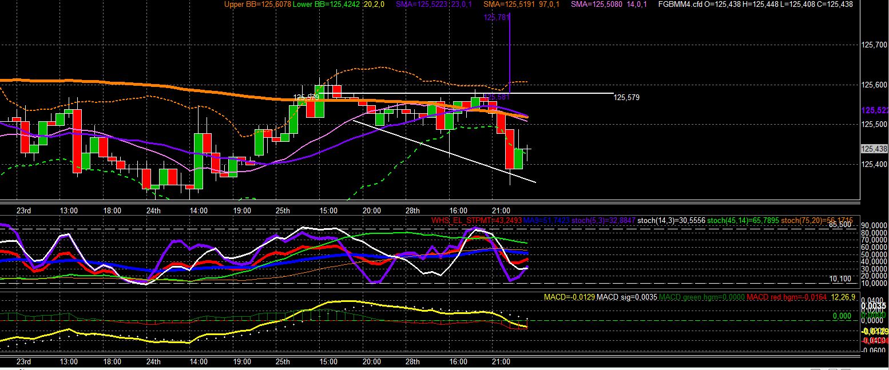Select the MACD parameters '12,26,9' label
This screenshot has height=370, width=889.
844,297
